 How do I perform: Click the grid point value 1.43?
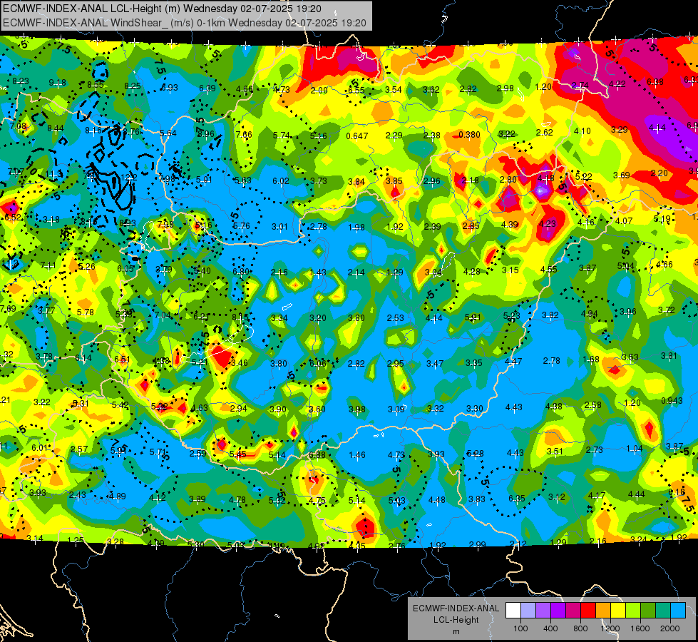(x=318, y=272)
